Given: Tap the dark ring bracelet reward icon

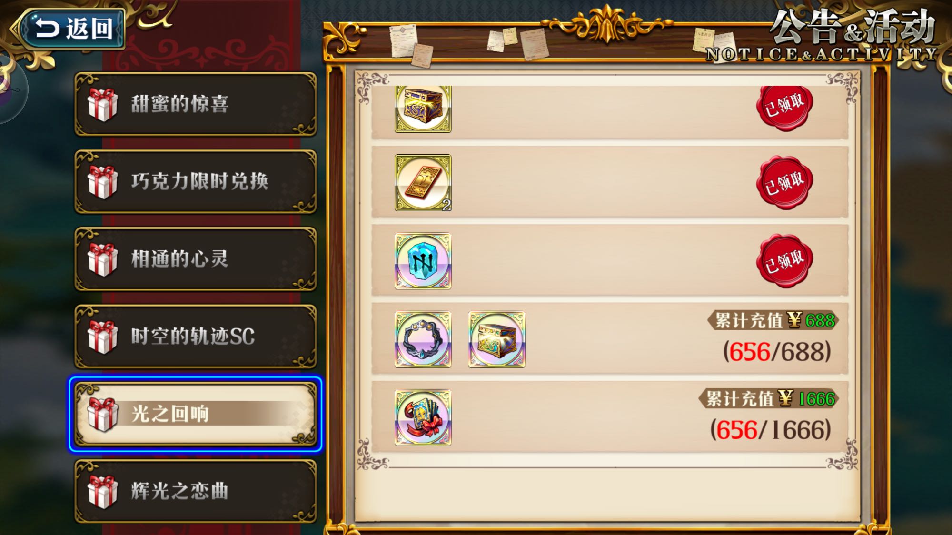Looking at the screenshot, I should pos(423,339).
